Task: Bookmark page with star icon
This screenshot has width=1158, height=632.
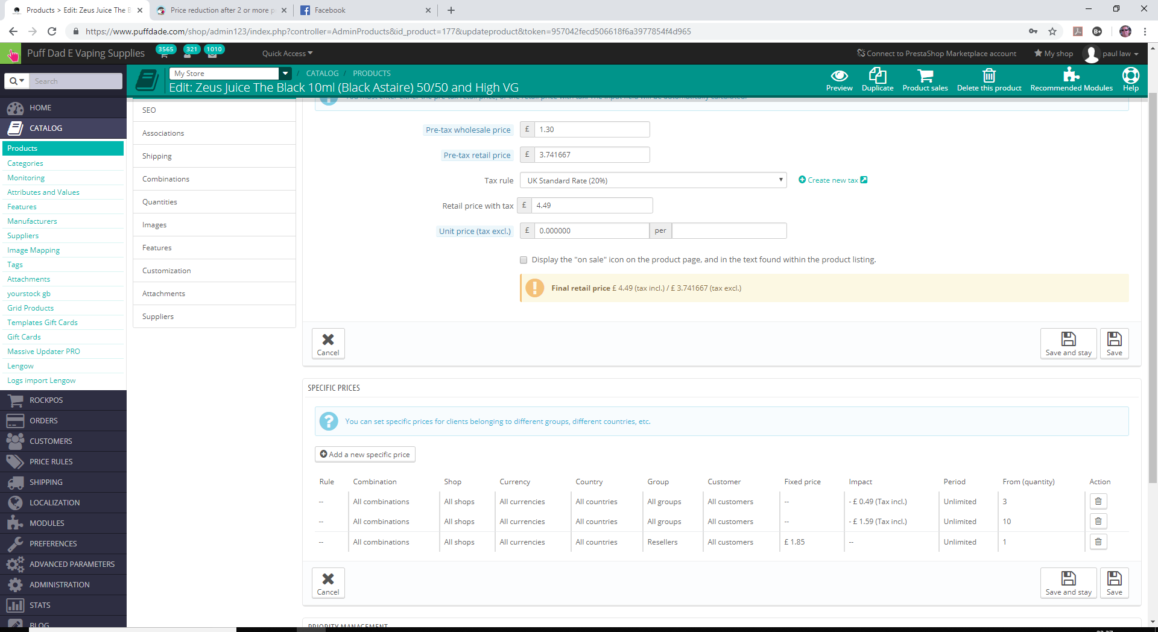Action: (1052, 31)
